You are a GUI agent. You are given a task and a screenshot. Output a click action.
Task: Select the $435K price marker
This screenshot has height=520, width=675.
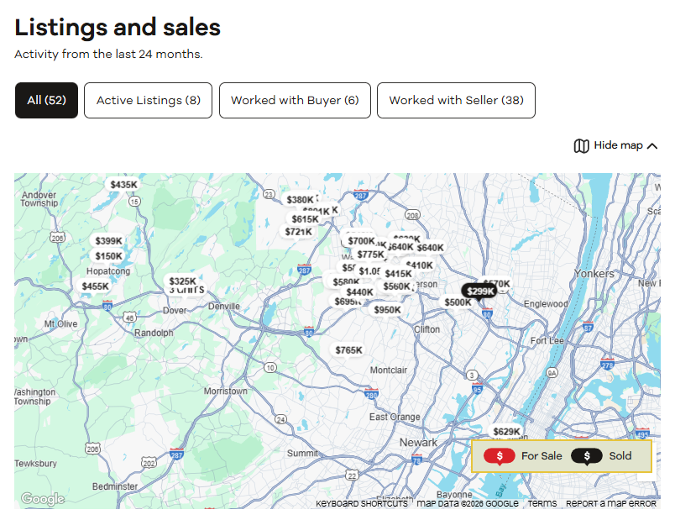[123, 185]
